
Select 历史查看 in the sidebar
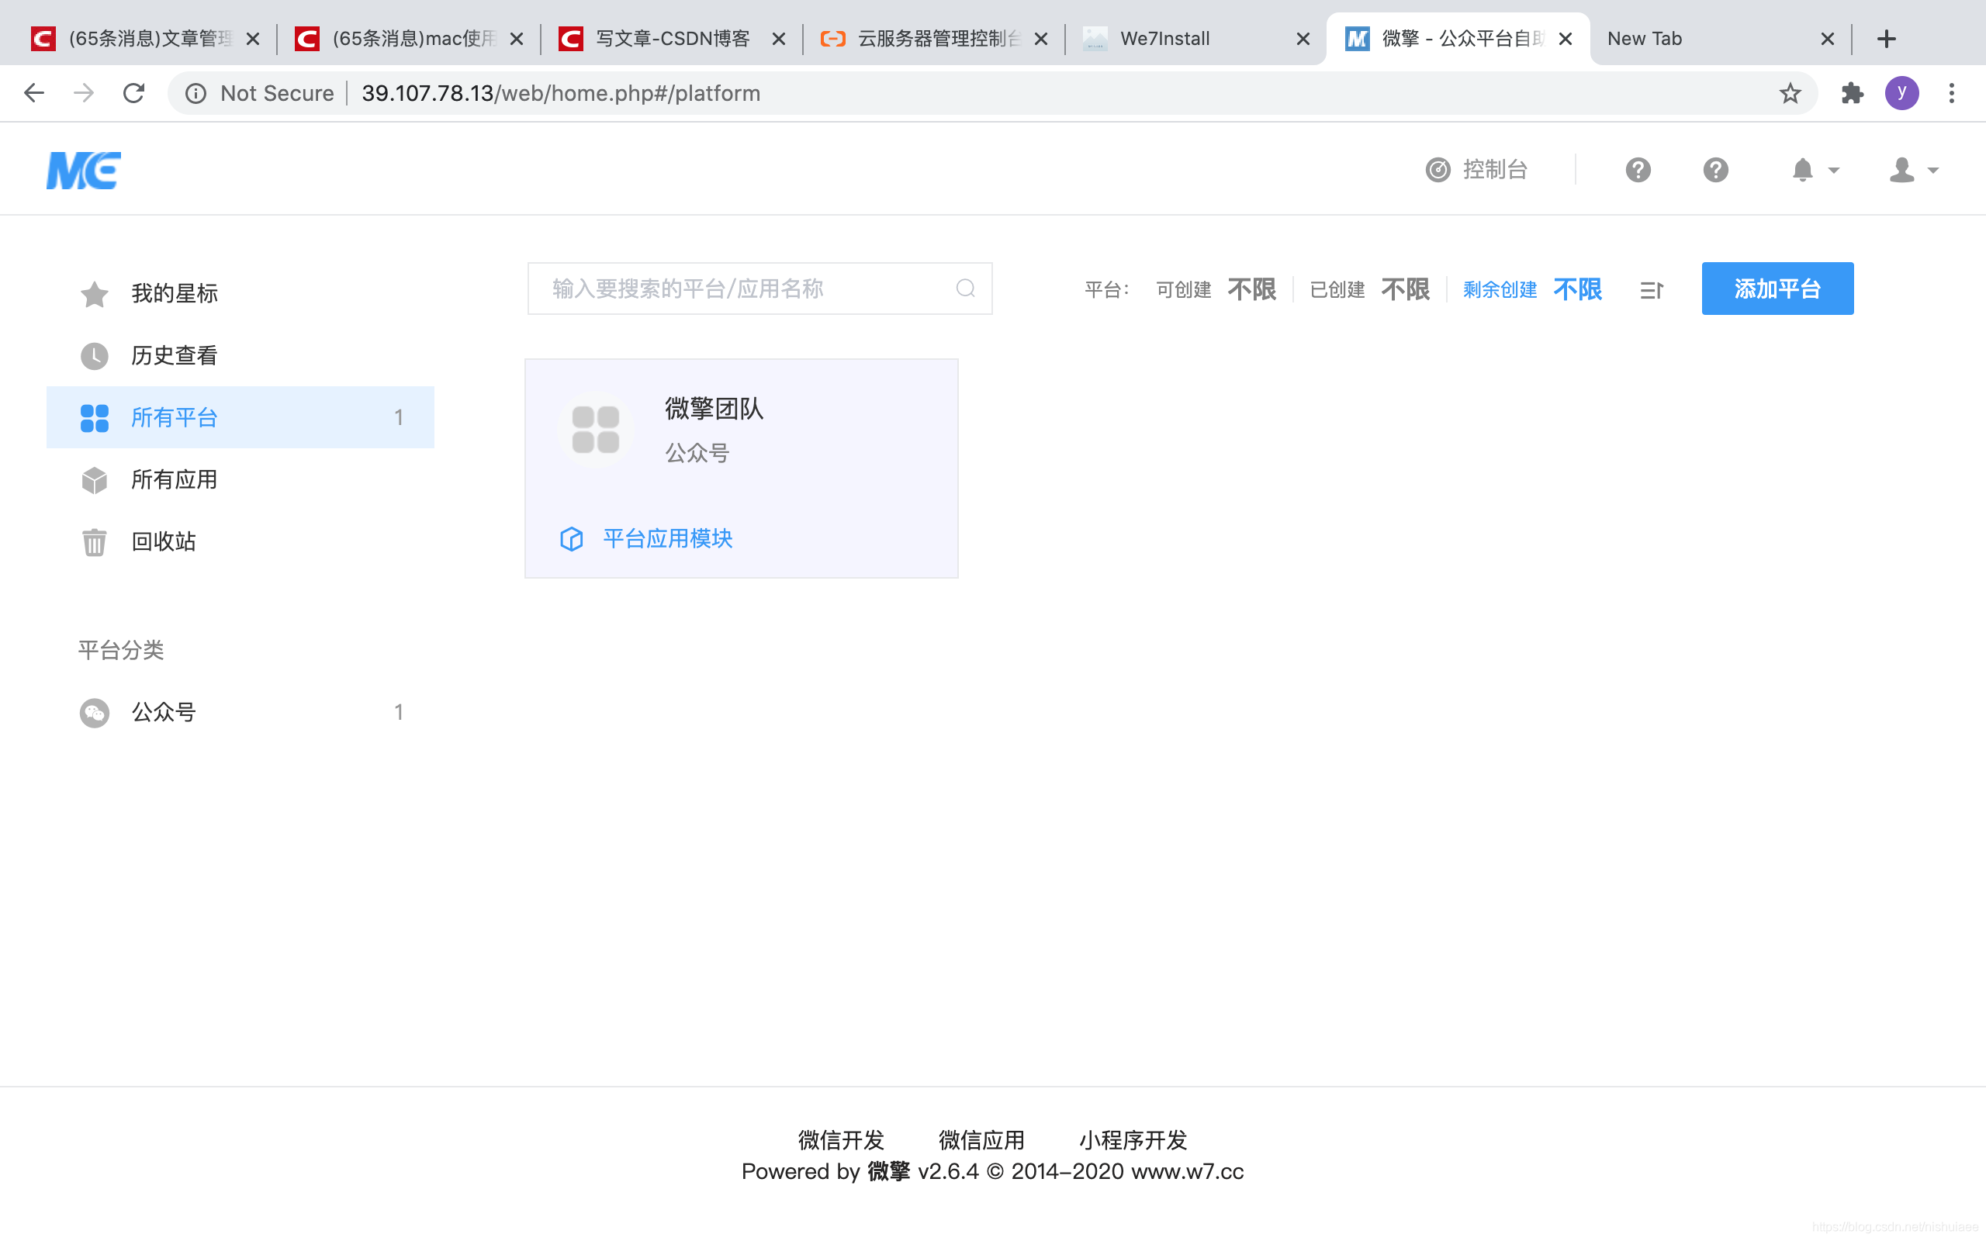[x=240, y=355]
